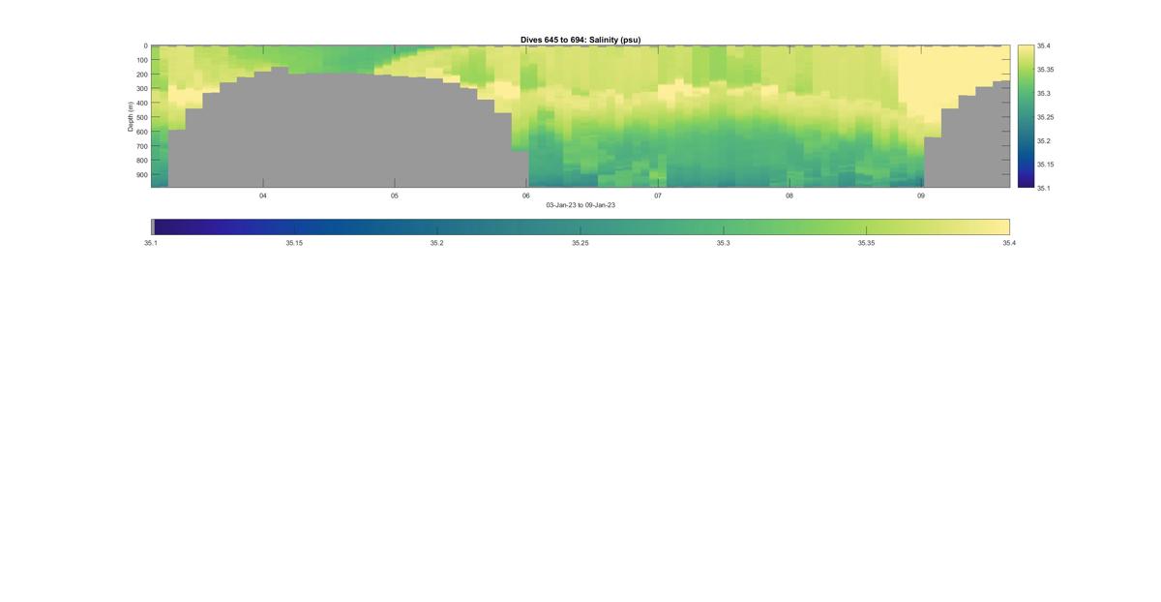Click x-axis date tick "09"

[921, 196]
